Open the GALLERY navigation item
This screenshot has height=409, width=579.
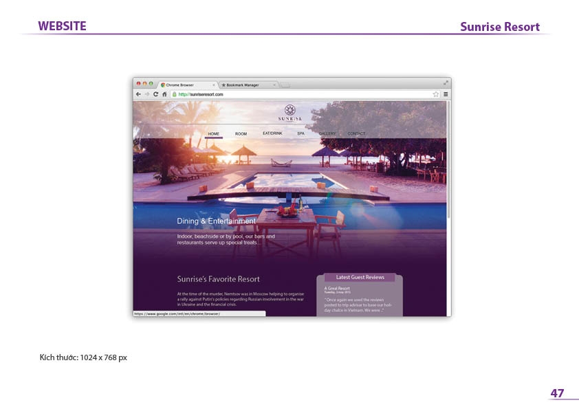coord(327,133)
